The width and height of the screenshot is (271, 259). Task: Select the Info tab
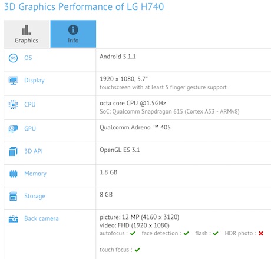[73, 34]
